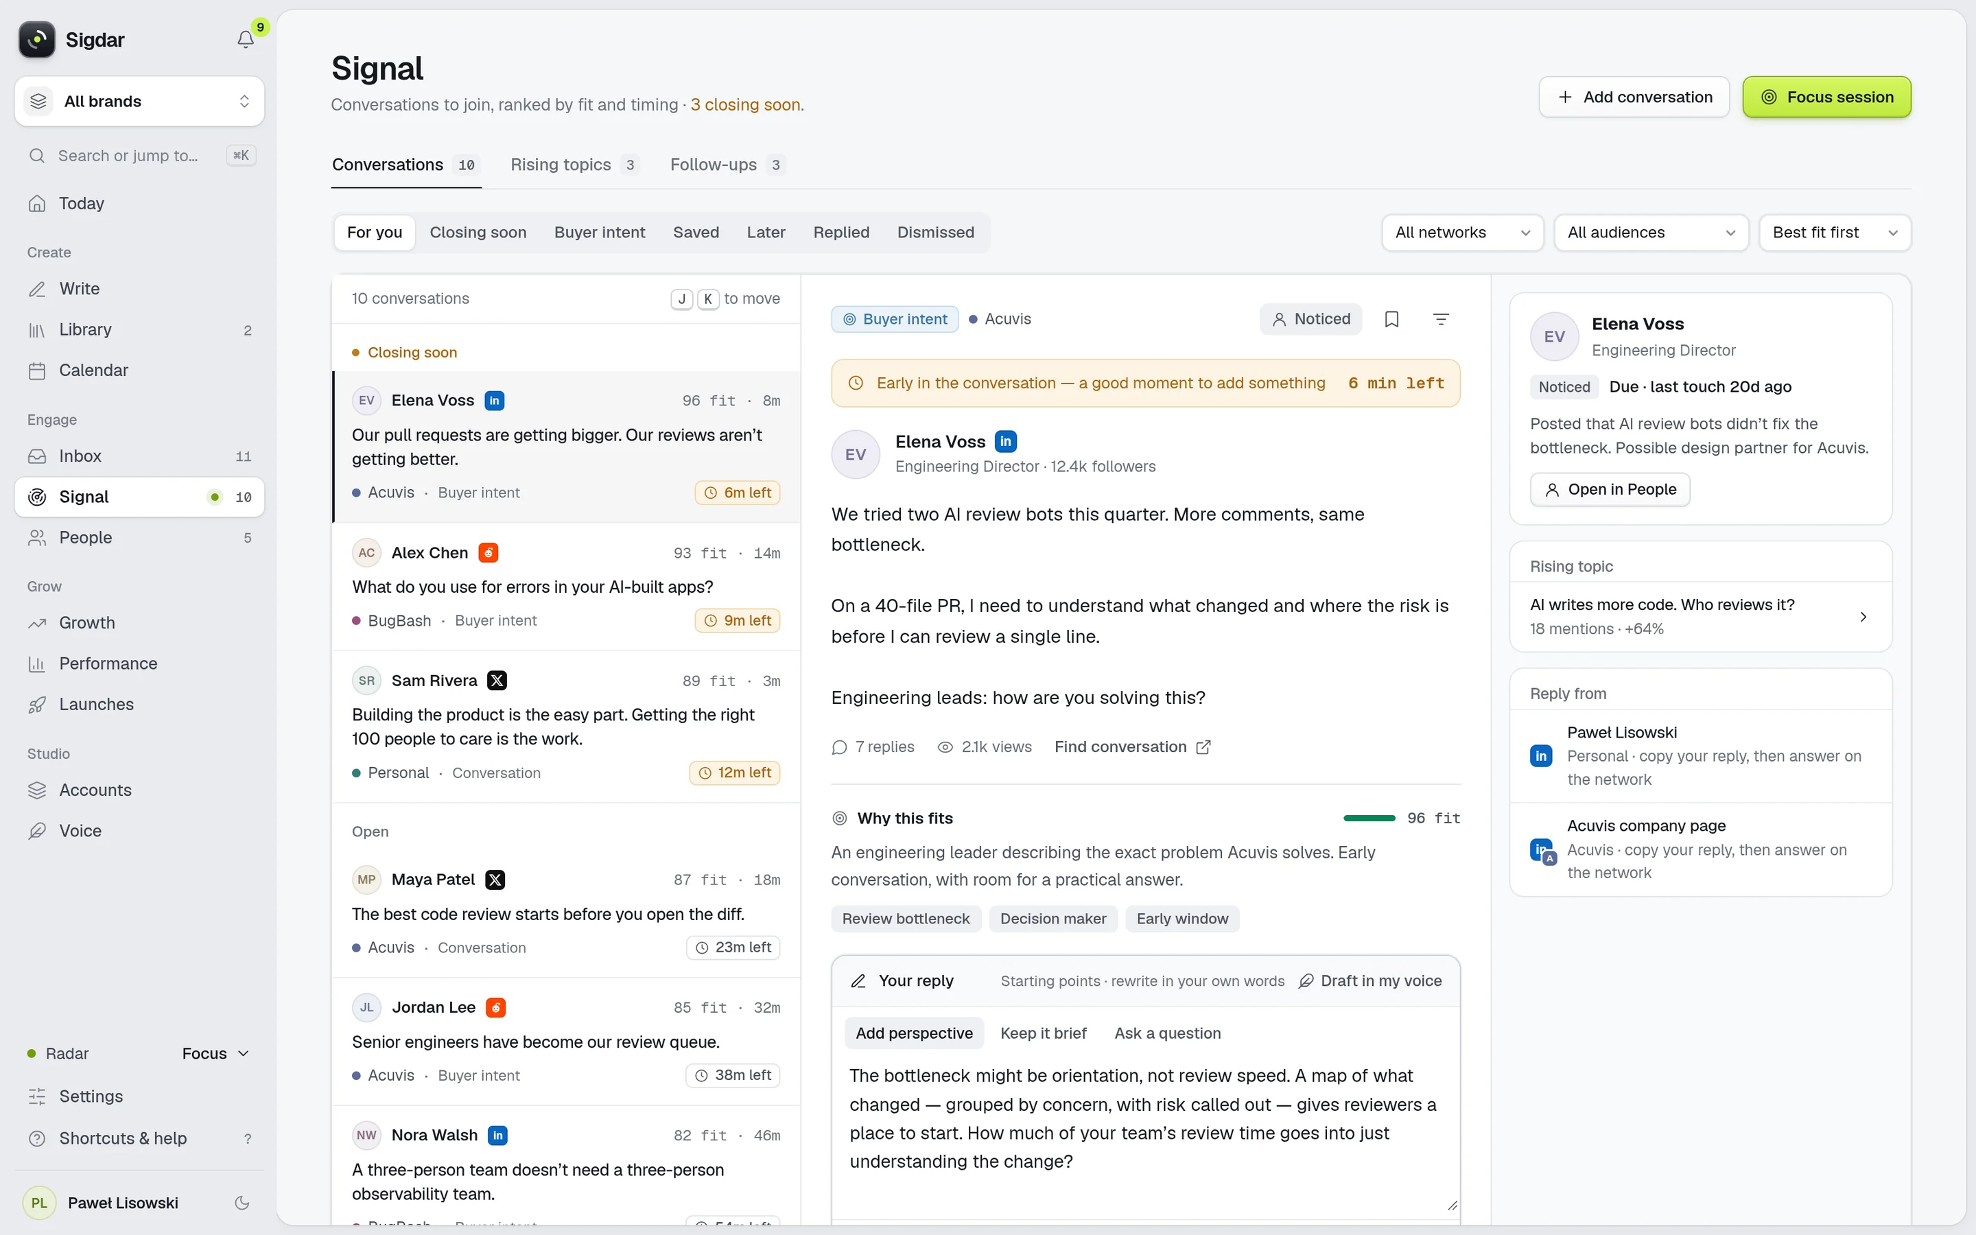Click into the reply text area
1976x1235 pixels.
tap(1146, 1135)
